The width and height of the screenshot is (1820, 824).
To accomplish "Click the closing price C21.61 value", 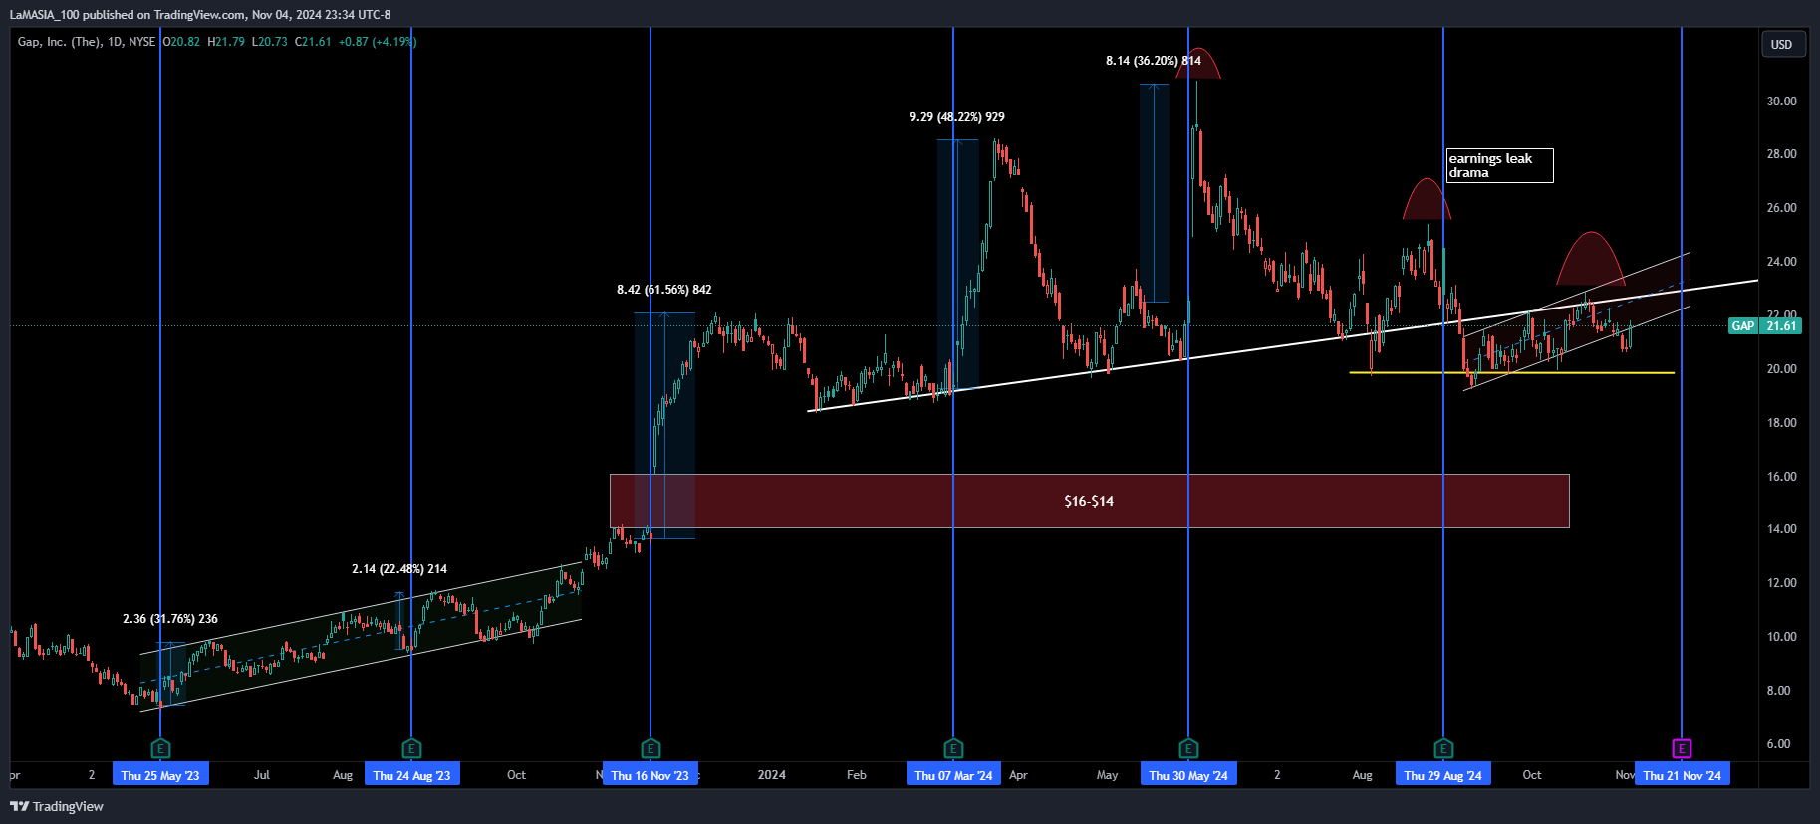I will click(x=313, y=42).
